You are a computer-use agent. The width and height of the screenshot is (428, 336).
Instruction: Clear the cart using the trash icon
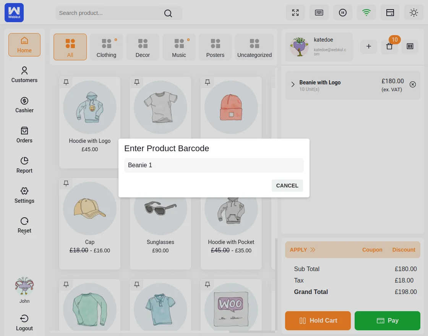point(389,46)
